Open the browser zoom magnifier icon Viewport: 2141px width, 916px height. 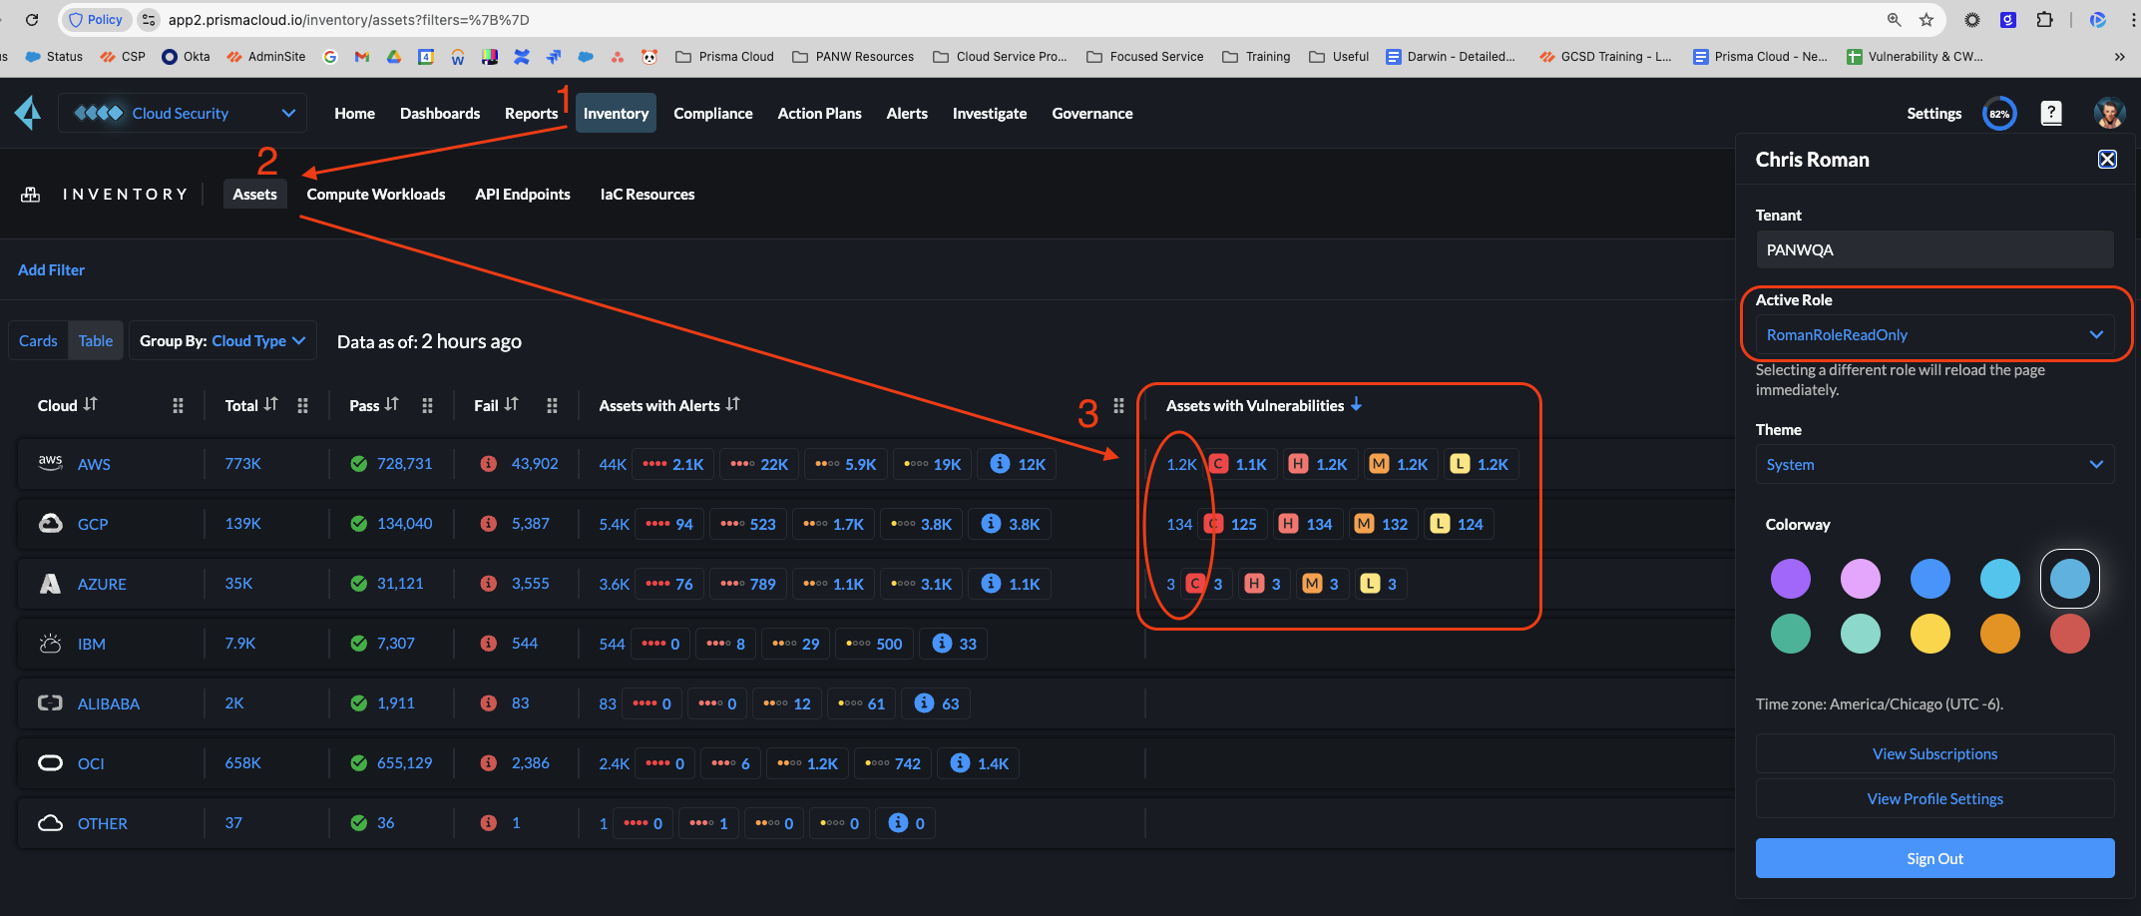[1894, 20]
